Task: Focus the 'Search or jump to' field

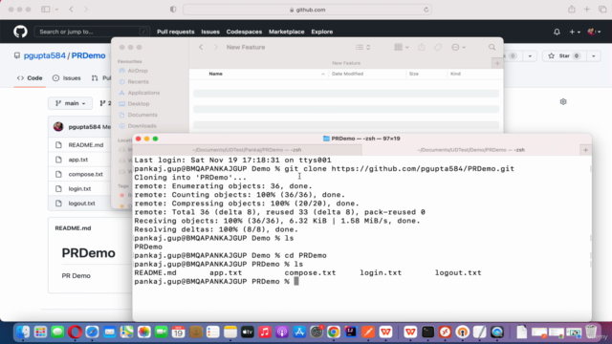Action: coord(92,32)
